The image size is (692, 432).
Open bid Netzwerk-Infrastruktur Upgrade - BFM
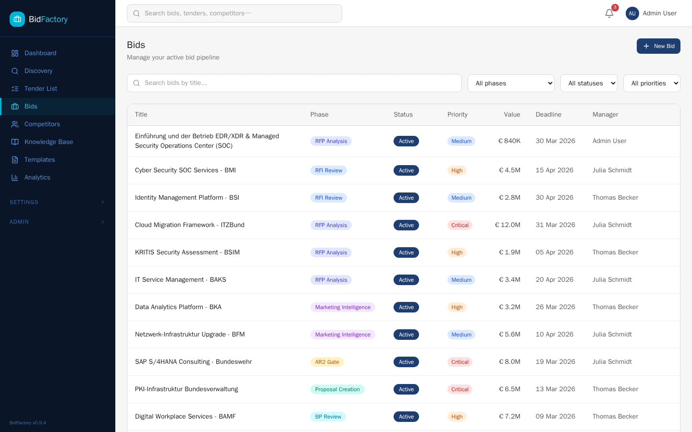190,335
